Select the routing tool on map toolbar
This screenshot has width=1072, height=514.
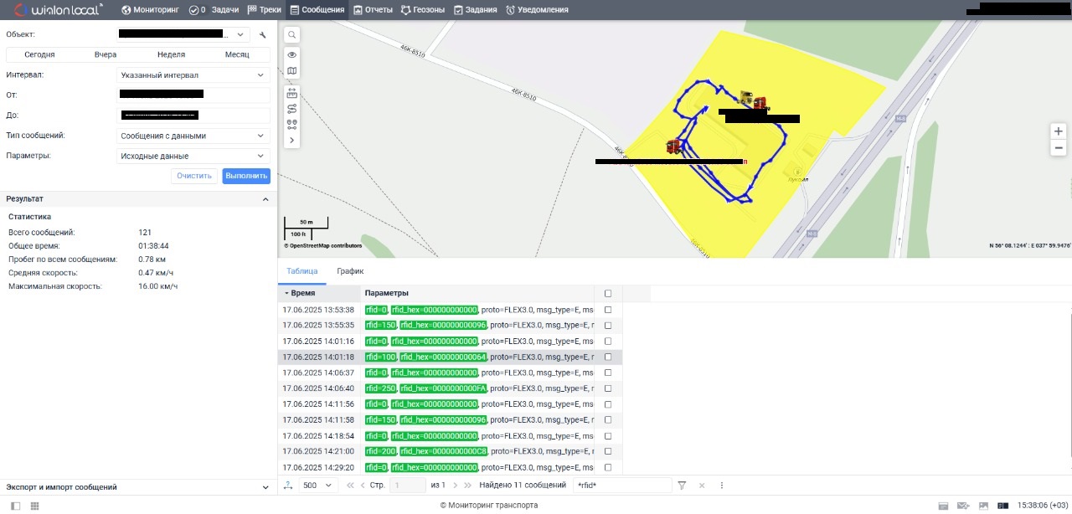pyautogui.click(x=291, y=108)
